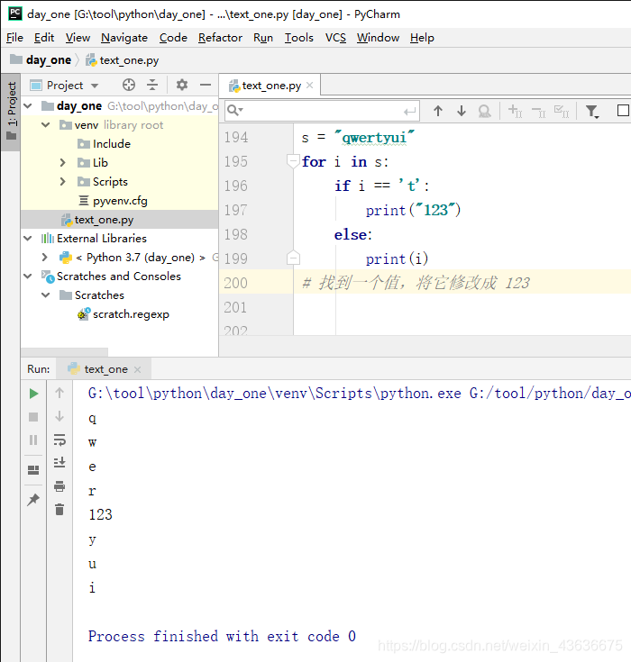
Task: Add selection for next occurrence icon
Action: (x=515, y=111)
